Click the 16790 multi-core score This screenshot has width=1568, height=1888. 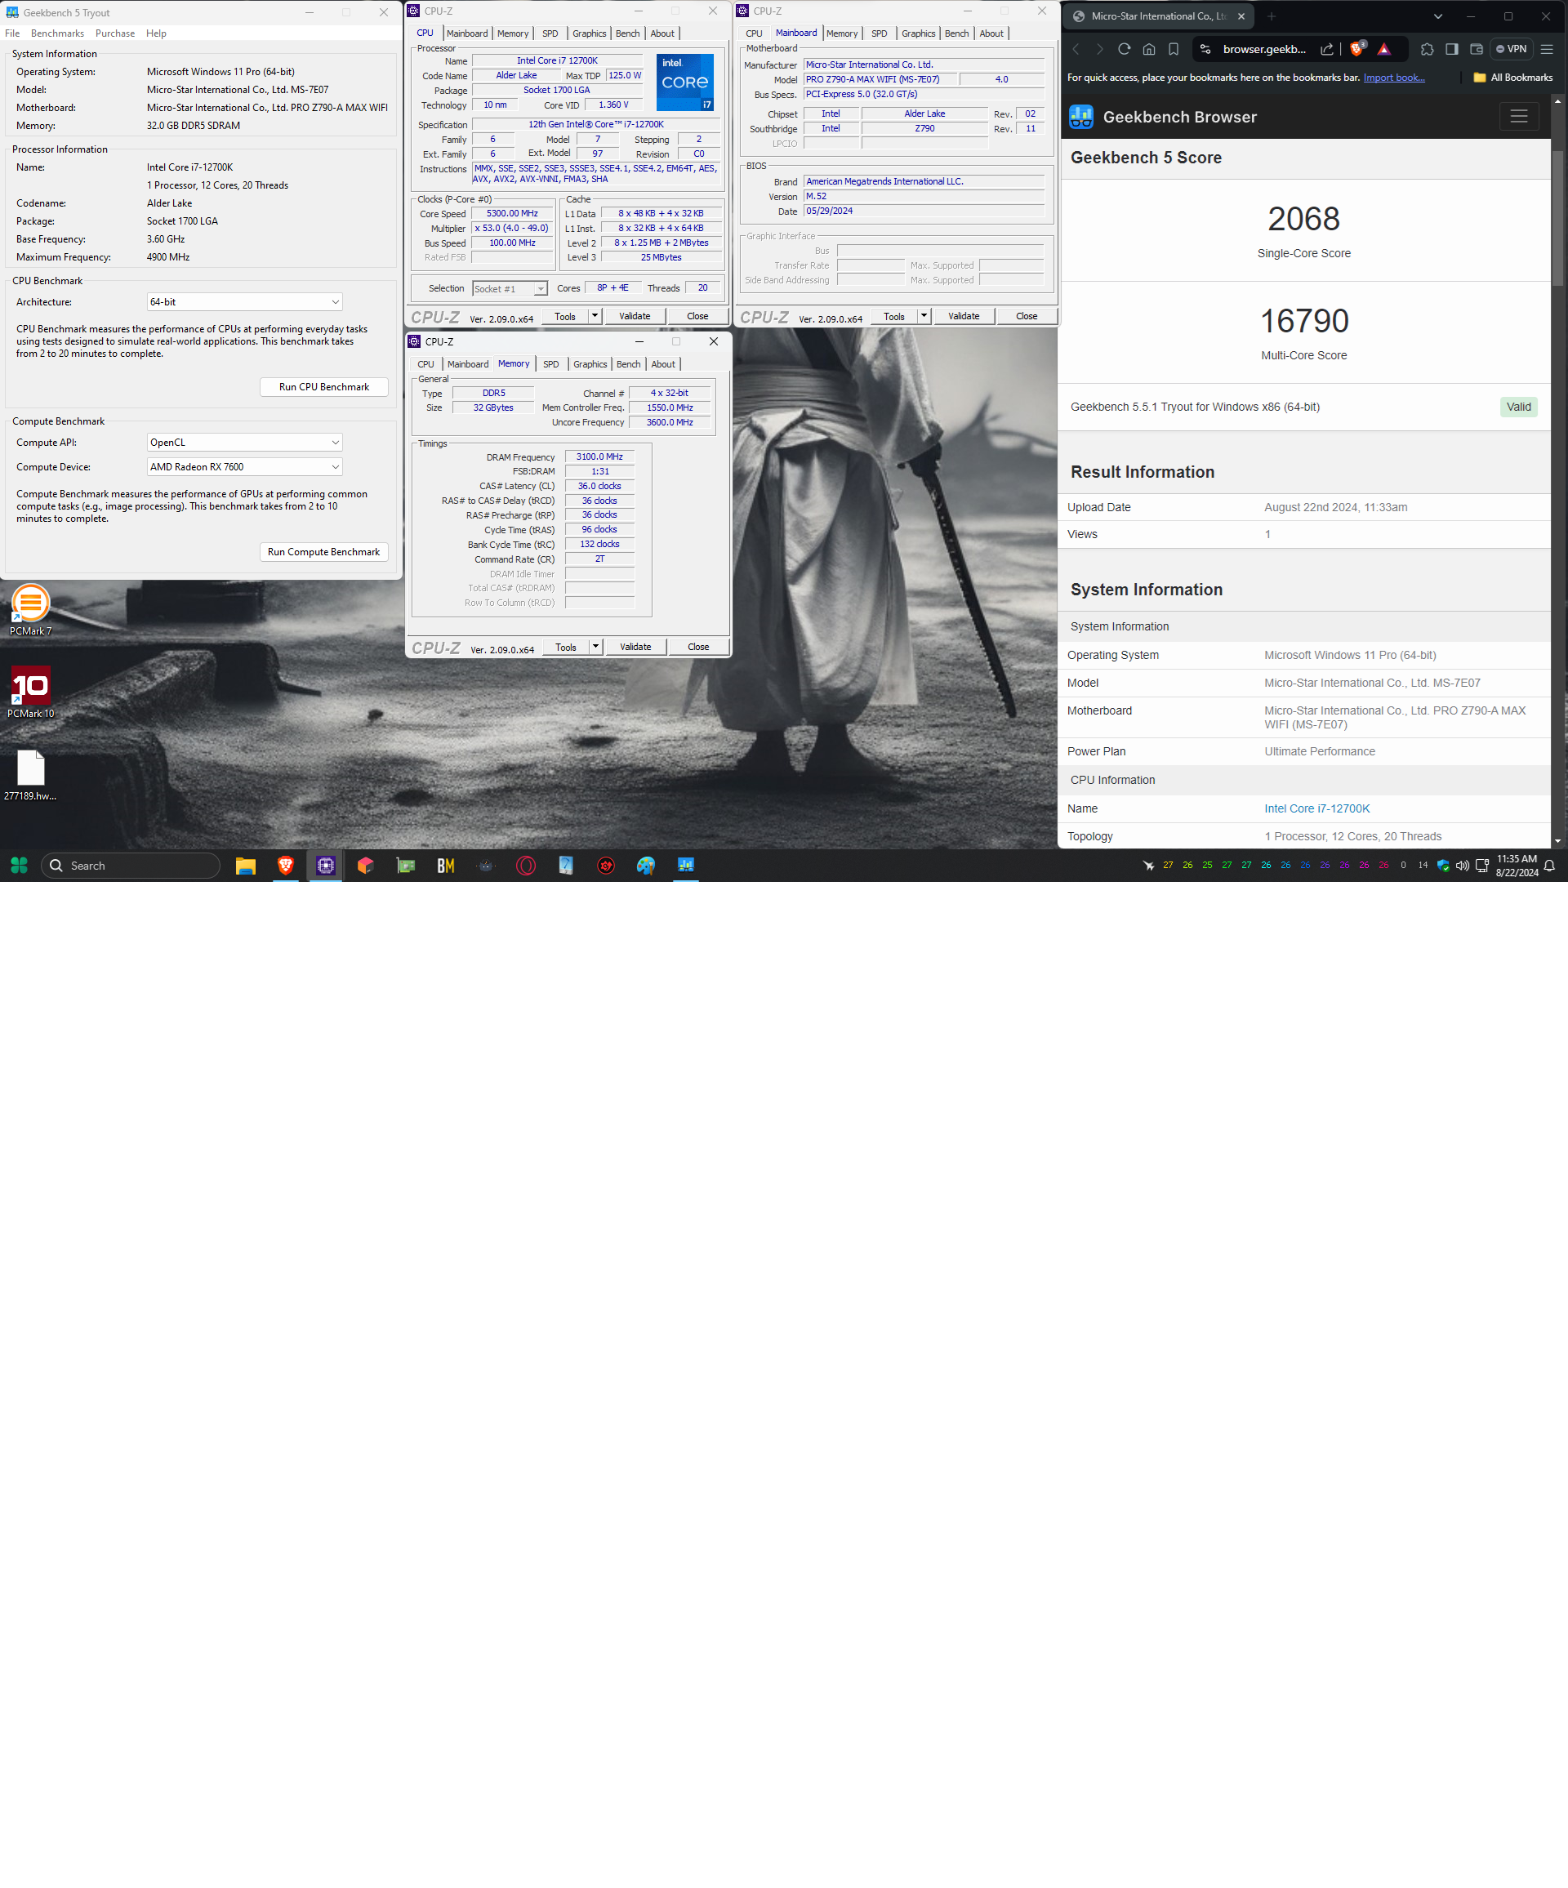pos(1303,321)
